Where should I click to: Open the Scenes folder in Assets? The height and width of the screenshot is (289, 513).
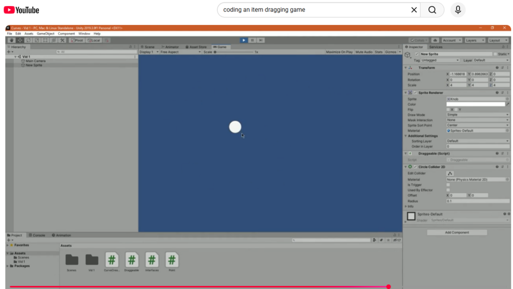pos(72,260)
